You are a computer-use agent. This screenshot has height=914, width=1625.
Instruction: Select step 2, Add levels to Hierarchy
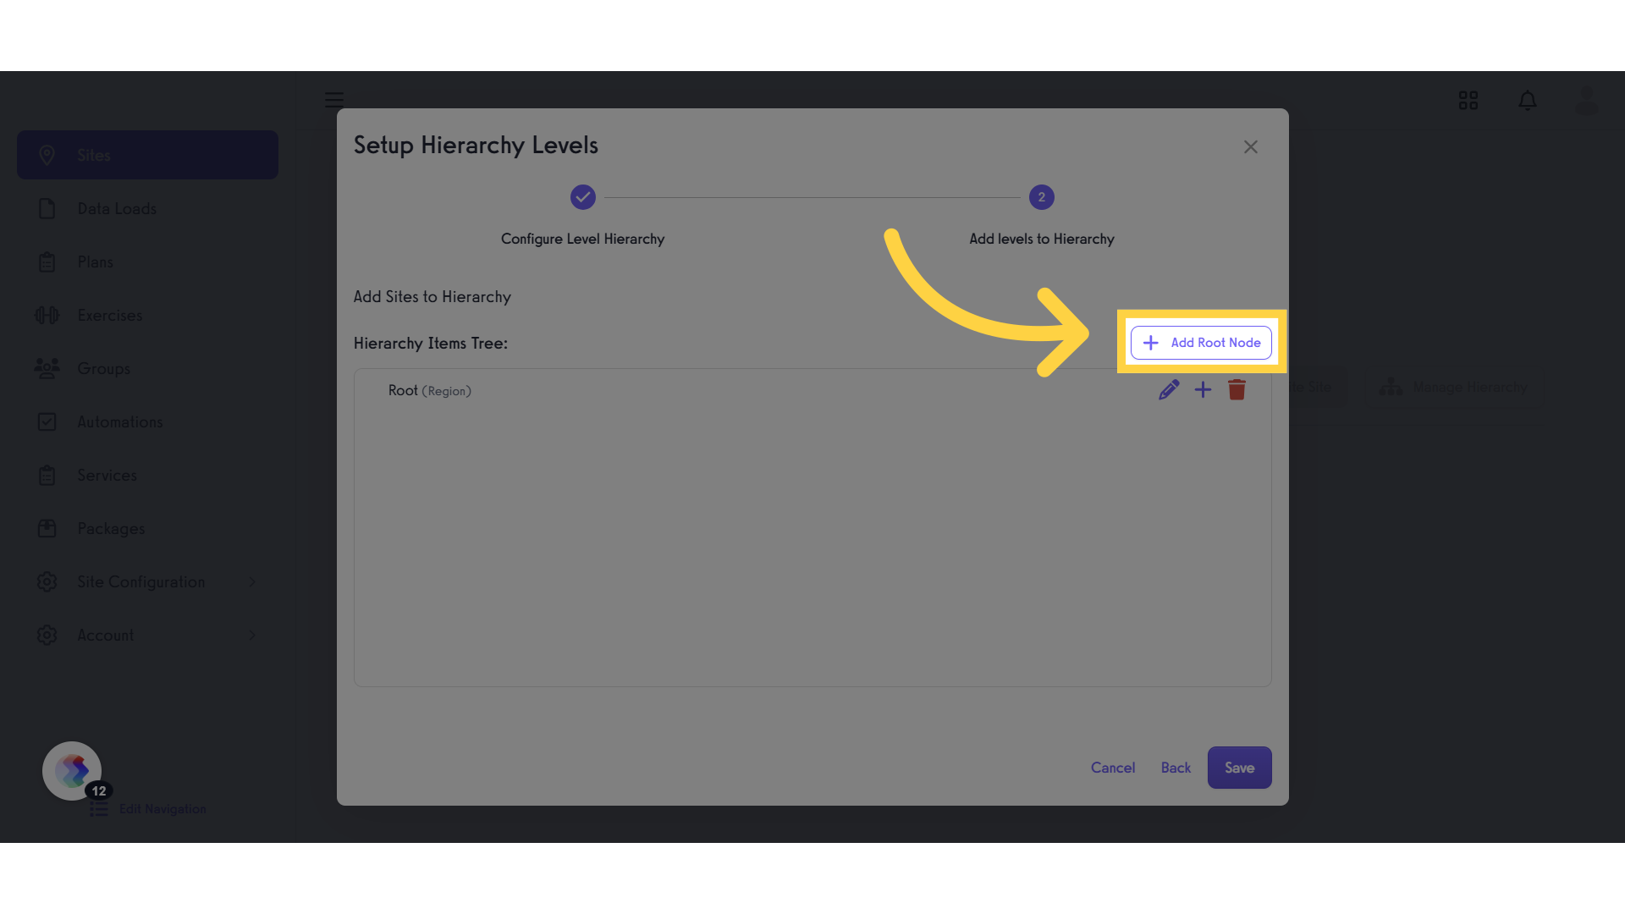(x=1041, y=197)
